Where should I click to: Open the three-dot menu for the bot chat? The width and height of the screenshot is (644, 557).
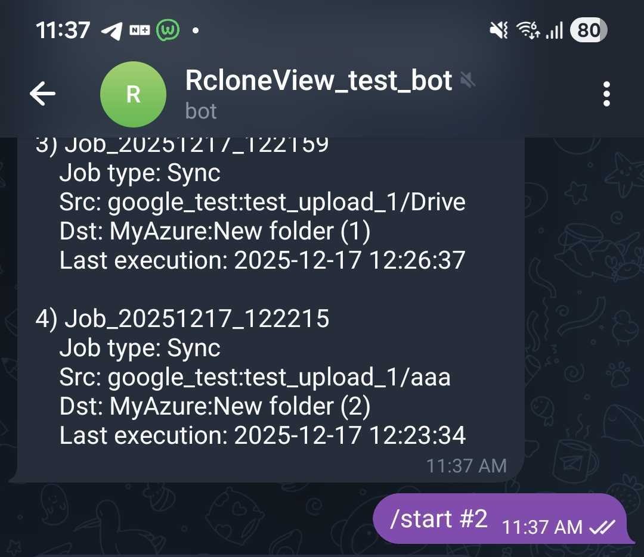coord(607,94)
